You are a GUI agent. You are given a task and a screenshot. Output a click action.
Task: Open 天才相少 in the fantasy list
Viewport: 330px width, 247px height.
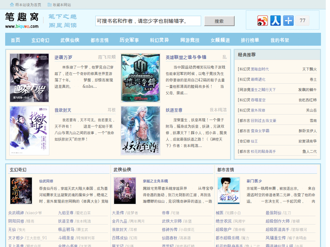[16, 238]
